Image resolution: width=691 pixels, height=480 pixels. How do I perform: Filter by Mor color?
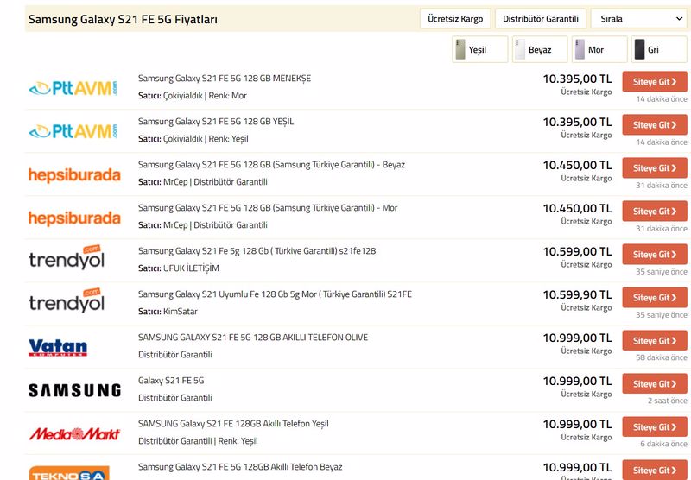[x=599, y=49]
